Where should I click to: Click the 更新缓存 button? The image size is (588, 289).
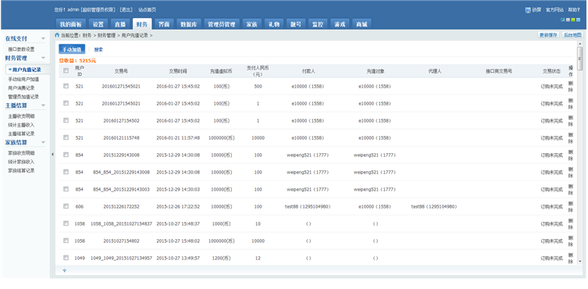549,35
